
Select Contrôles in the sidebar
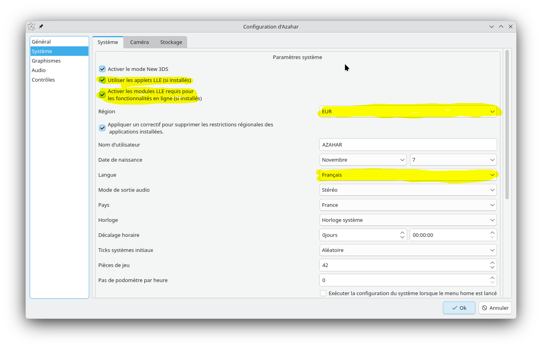(x=59, y=80)
